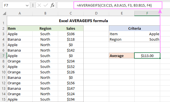Click the $234 sales cell
Viewport: 170px width, 102px height.
click(71, 61)
